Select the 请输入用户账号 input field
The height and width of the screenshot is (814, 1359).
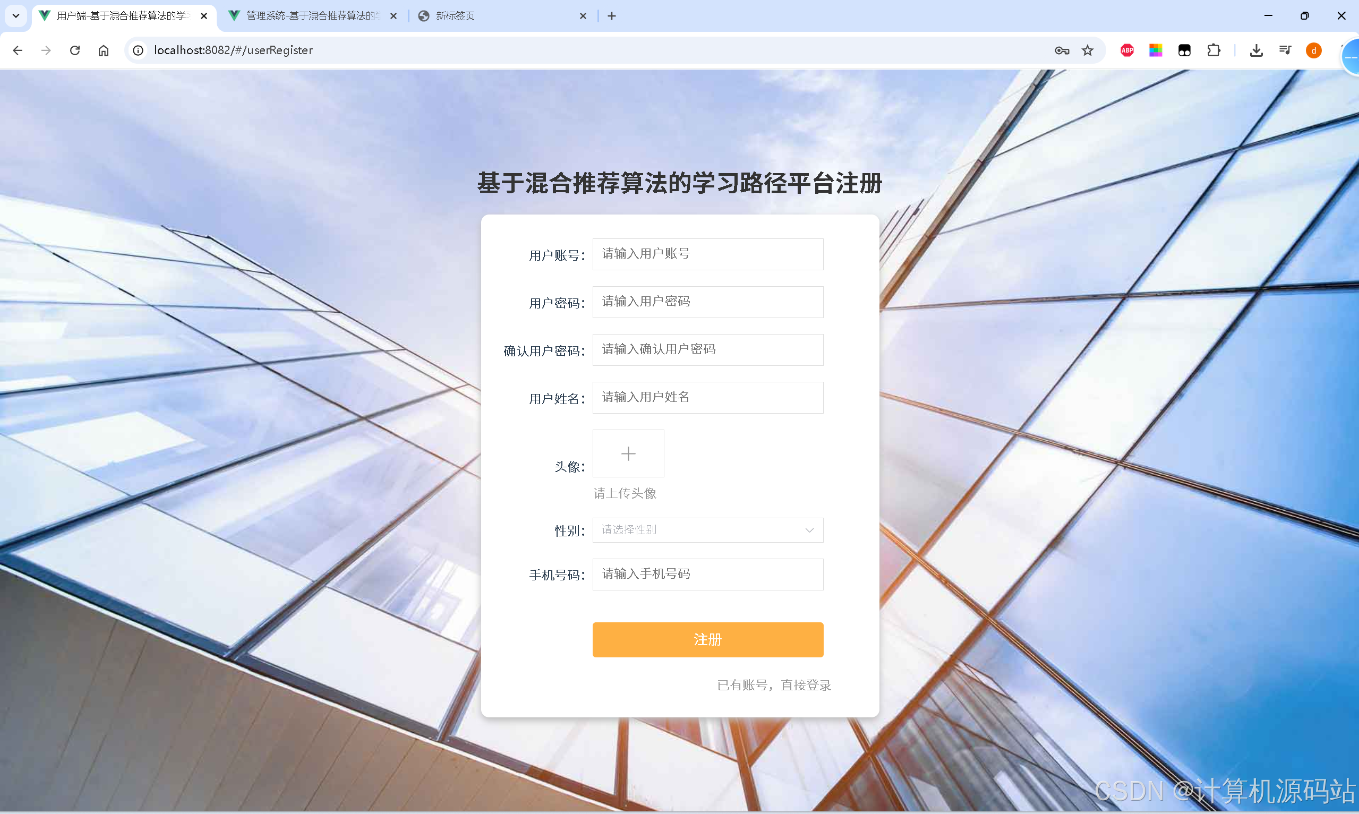tap(707, 254)
